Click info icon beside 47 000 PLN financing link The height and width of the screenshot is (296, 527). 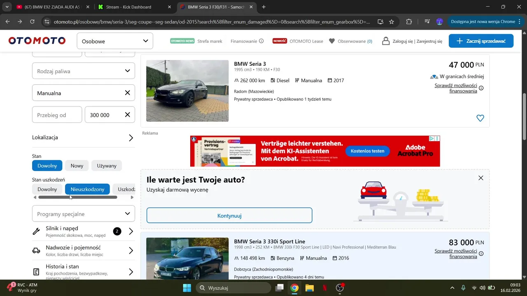click(481, 88)
